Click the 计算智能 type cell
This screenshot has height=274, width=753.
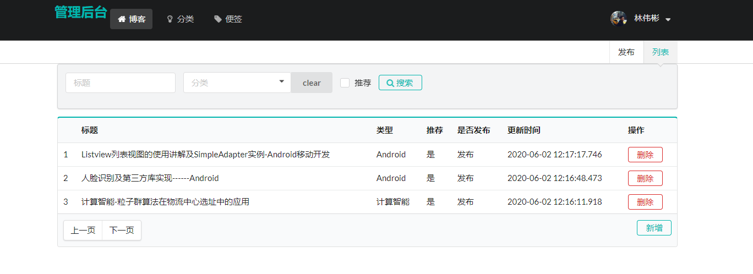pos(393,202)
